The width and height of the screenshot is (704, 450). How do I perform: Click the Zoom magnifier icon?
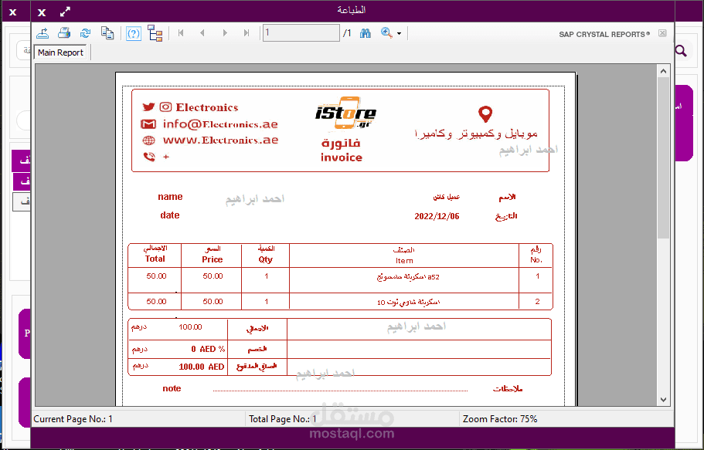(x=386, y=32)
